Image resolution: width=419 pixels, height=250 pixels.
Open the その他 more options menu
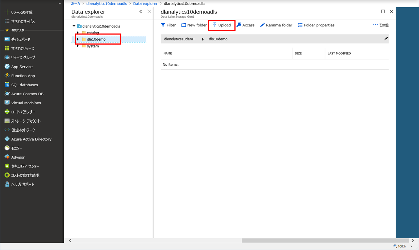(x=381, y=25)
